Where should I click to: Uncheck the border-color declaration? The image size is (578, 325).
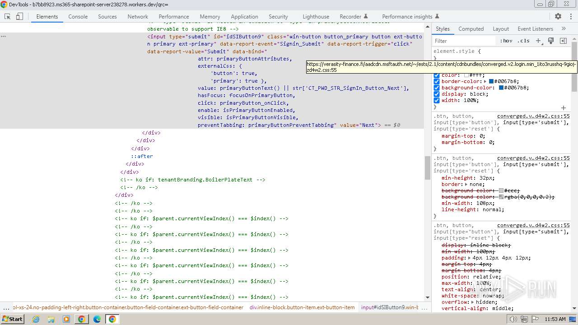(x=437, y=81)
